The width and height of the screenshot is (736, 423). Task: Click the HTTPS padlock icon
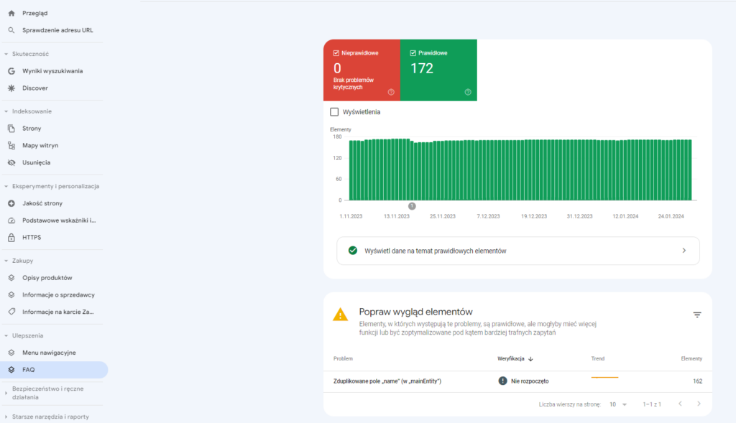coord(11,237)
